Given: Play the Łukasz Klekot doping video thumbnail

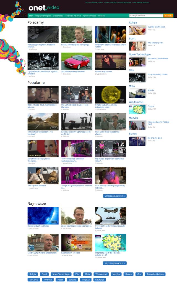Looking at the screenshot, I should coord(77,34).
